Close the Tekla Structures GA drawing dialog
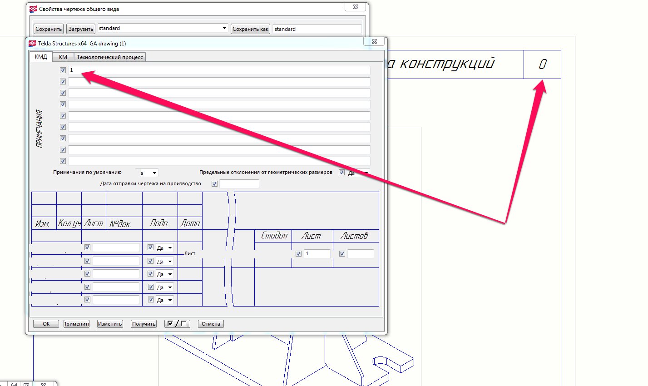The height and width of the screenshot is (386, 648). pyautogui.click(x=374, y=41)
